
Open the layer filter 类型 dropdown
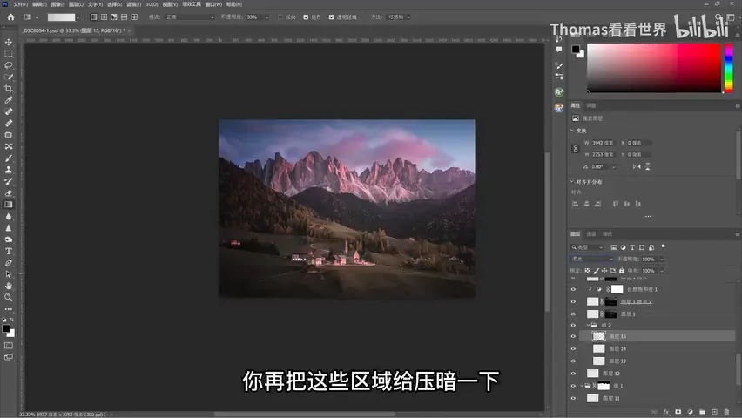(x=587, y=247)
